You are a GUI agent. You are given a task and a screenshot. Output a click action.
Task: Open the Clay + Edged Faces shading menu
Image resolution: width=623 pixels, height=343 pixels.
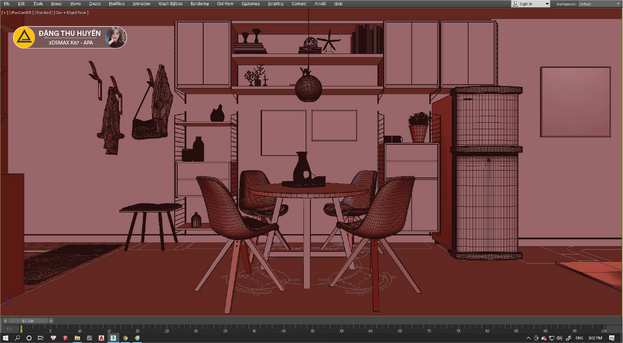point(71,13)
